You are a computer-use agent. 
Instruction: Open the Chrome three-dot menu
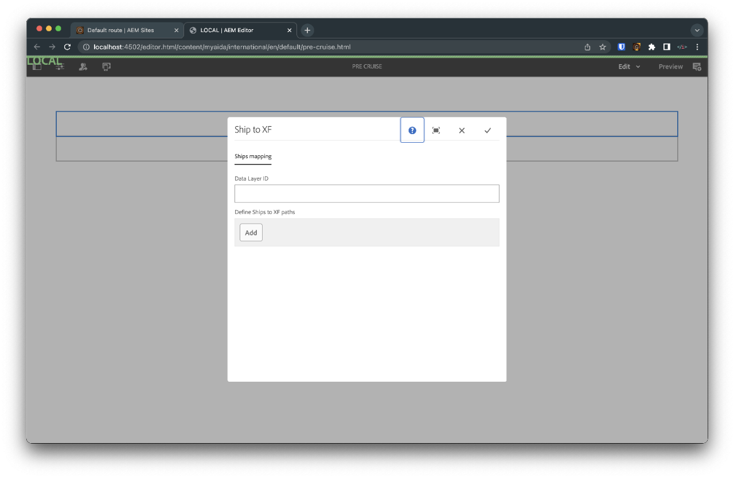point(697,47)
